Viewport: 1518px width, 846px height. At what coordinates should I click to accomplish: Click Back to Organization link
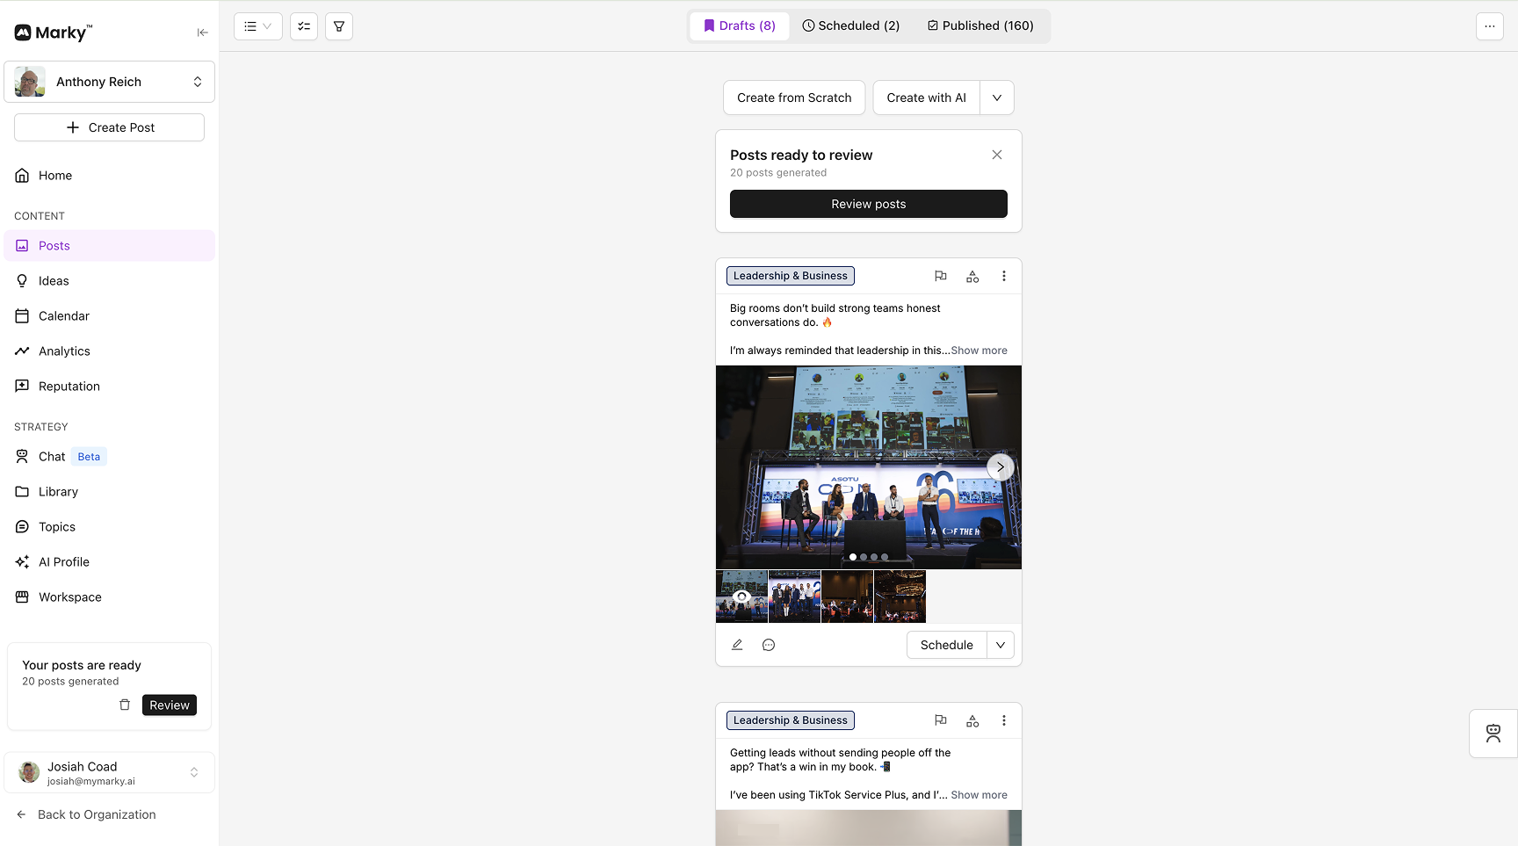coord(86,814)
